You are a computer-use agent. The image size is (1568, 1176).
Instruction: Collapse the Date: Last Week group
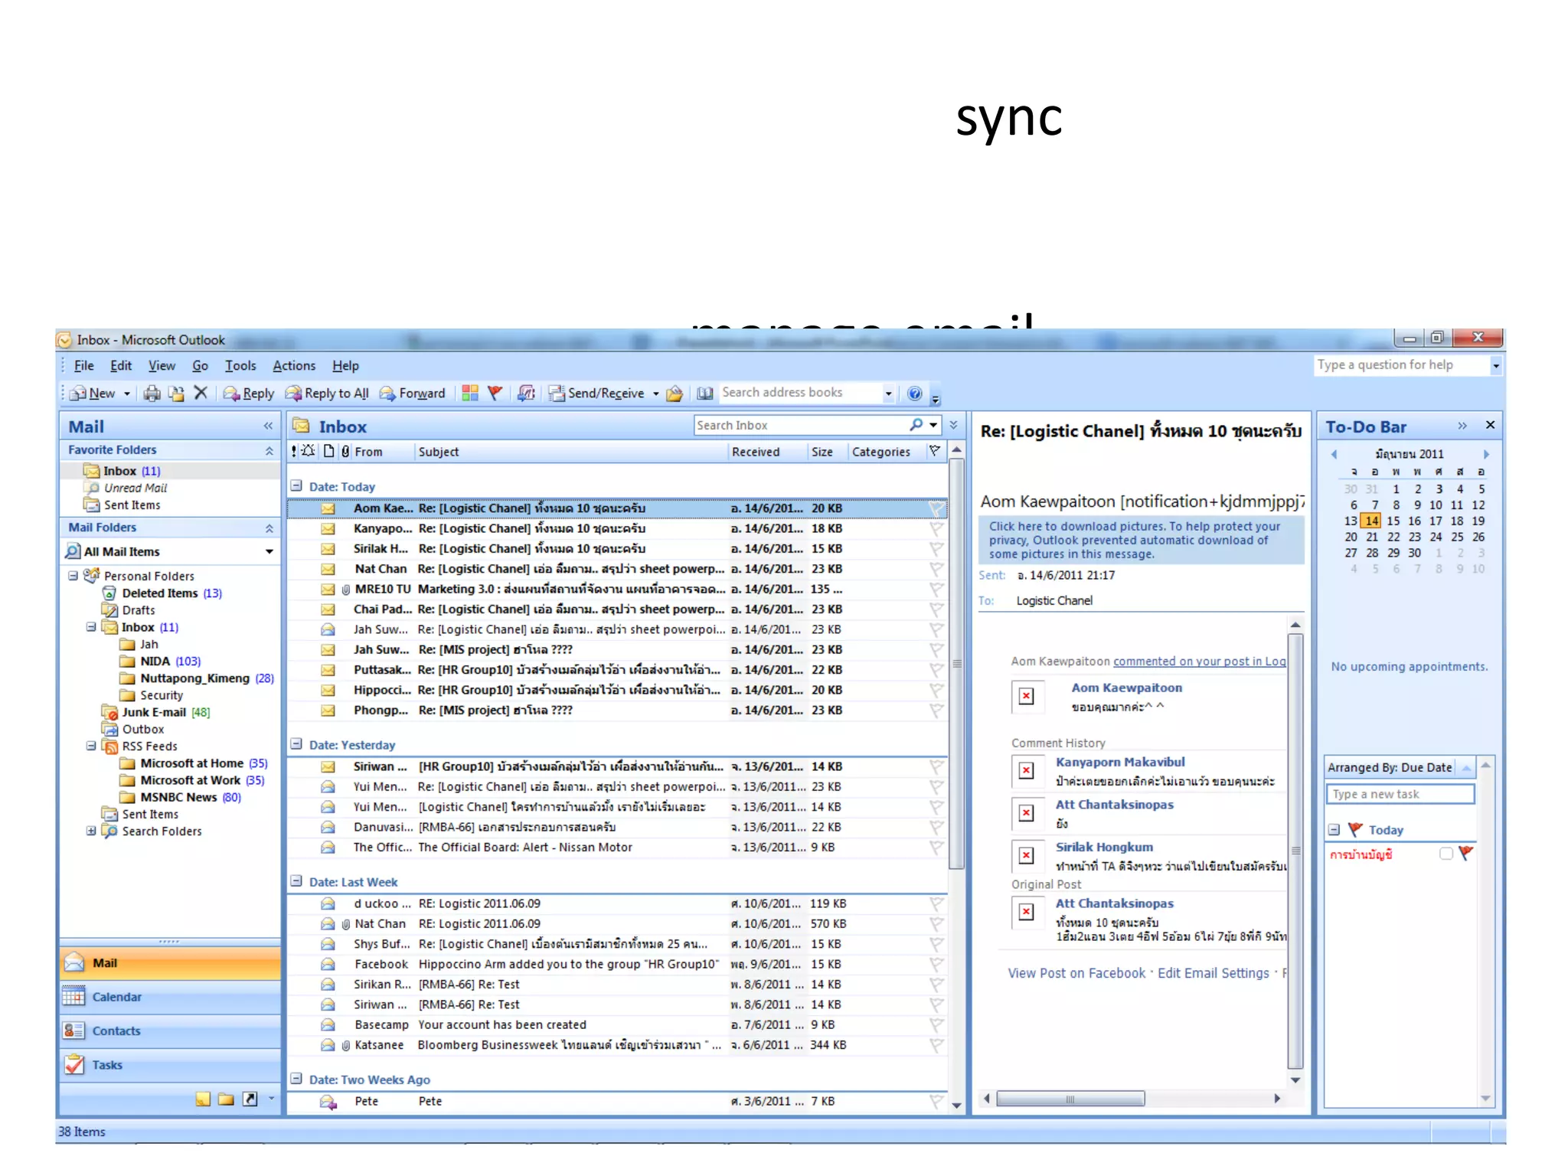coord(297,880)
